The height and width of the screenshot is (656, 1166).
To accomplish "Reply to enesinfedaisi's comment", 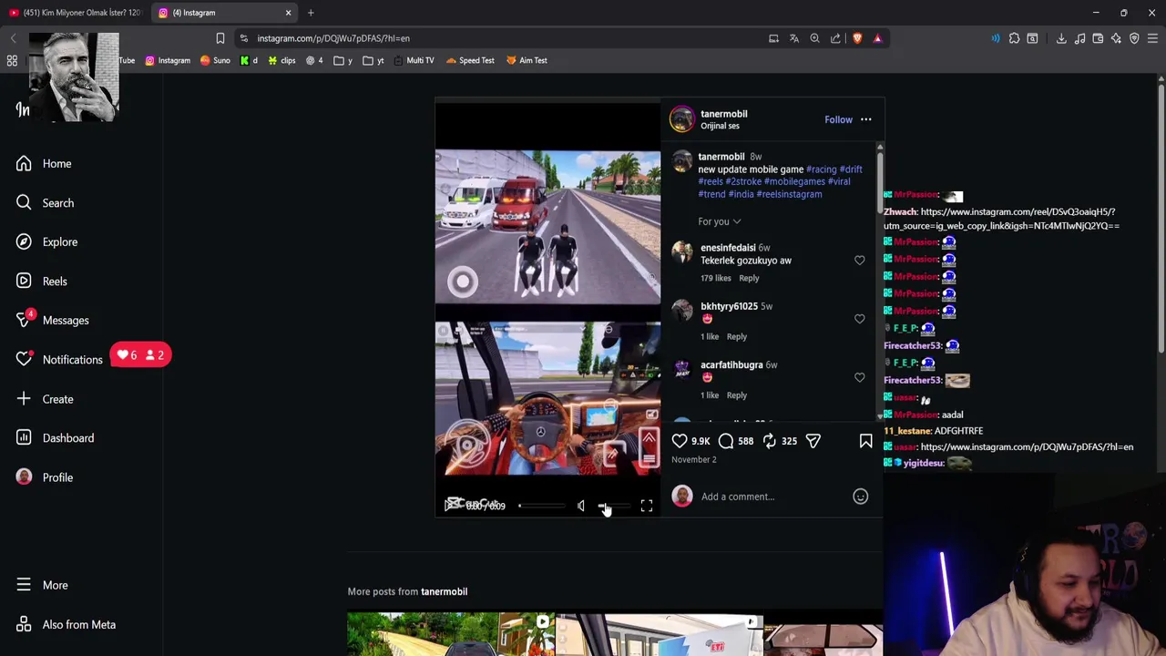I will (749, 278).
